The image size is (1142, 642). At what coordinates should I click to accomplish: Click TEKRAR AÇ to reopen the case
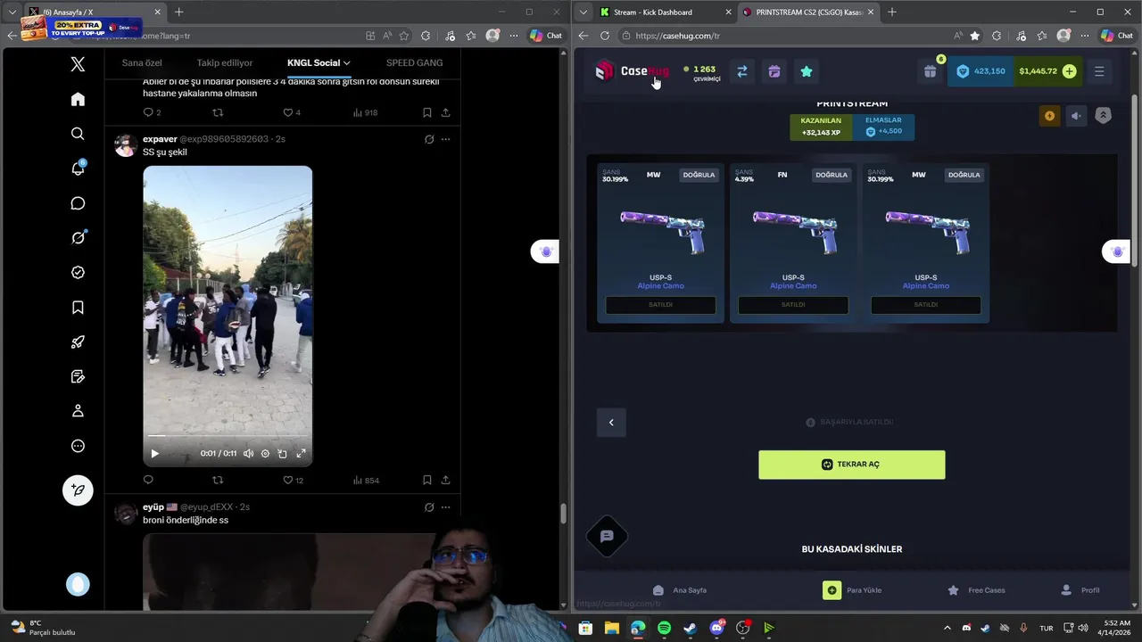[852, 465]
